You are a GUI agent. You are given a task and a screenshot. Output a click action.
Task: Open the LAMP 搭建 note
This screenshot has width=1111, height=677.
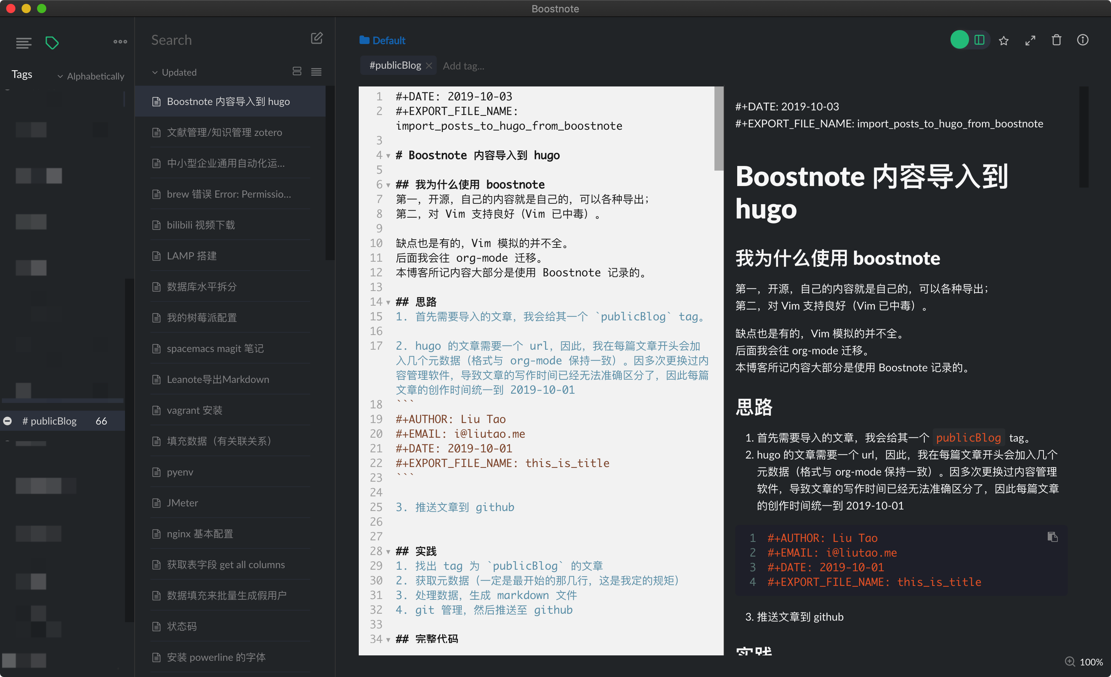(x=192, y=256)
